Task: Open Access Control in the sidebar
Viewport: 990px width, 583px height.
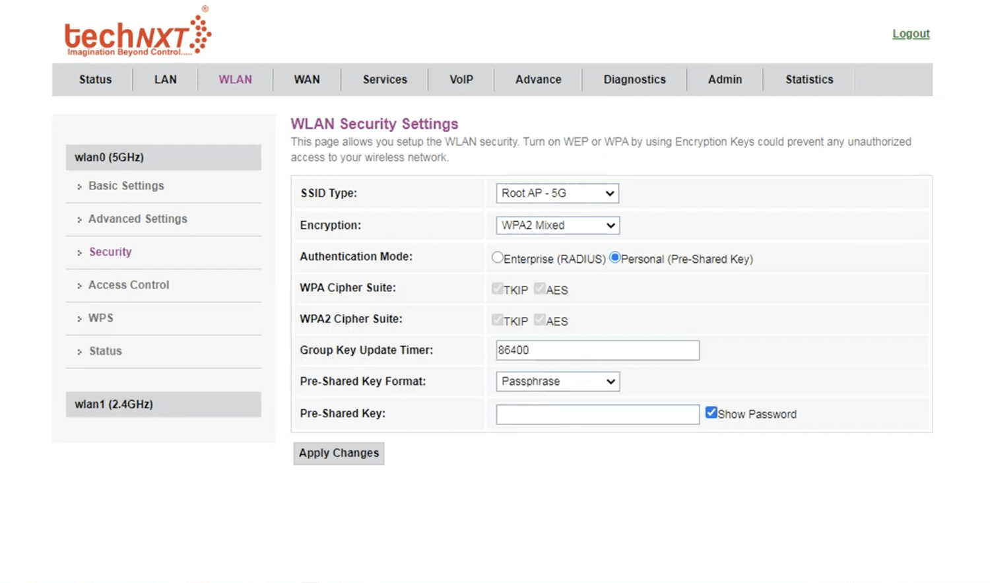Action: pyautogui.click(x=129, y=285)
